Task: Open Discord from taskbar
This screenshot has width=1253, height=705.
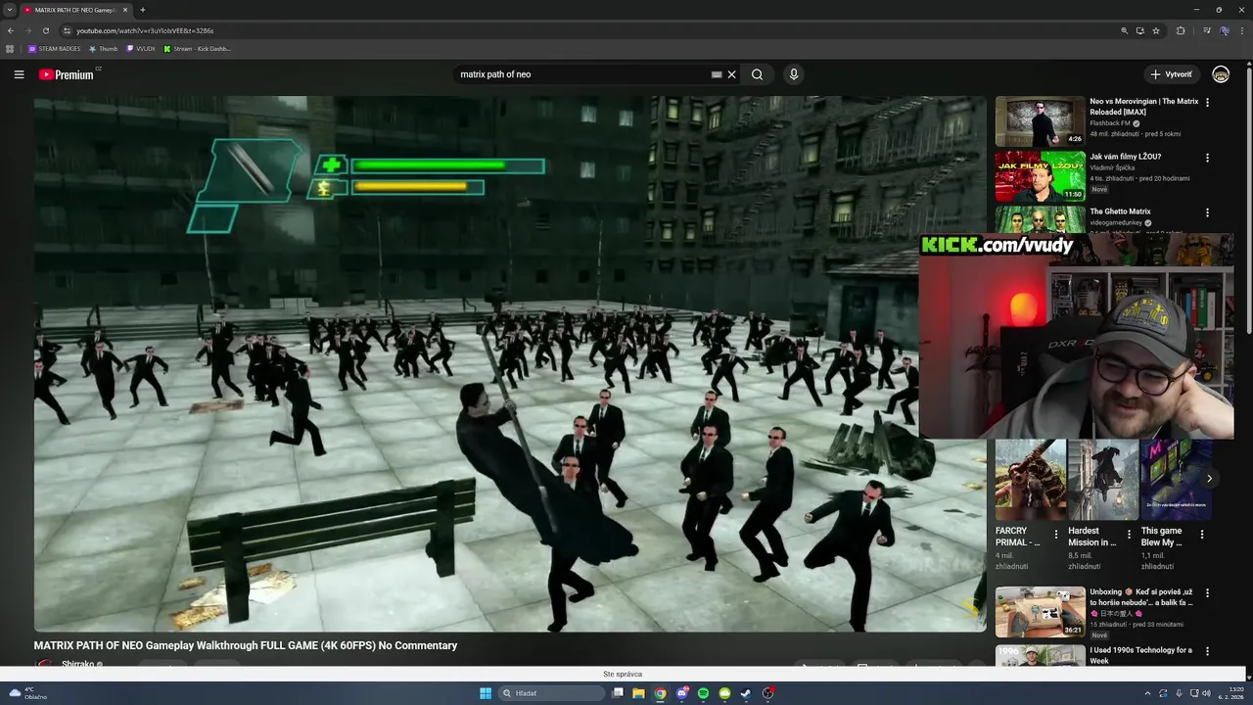Action: click(681, 693)
